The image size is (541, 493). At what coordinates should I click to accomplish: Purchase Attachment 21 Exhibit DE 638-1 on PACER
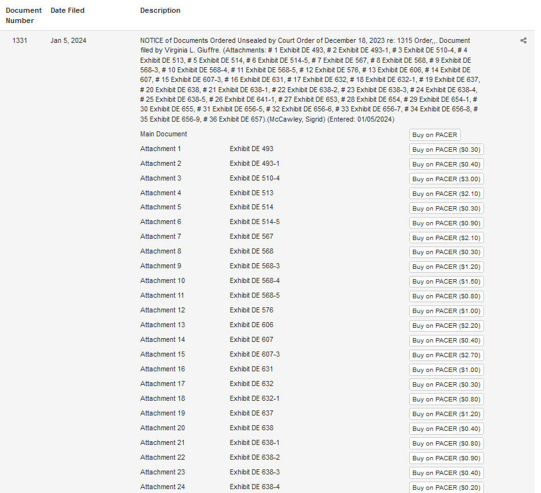point(446,443)
